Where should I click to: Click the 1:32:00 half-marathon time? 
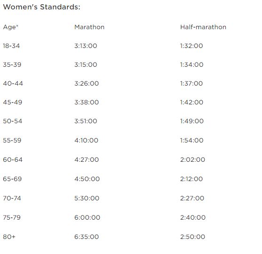pyautogui.click(x=191, y=46)
